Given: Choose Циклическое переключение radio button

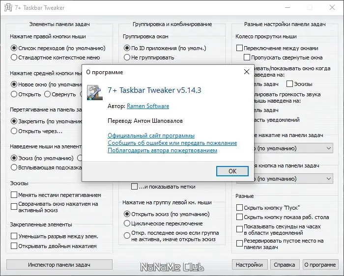Looking at the screenshot, I should [127, 223].
